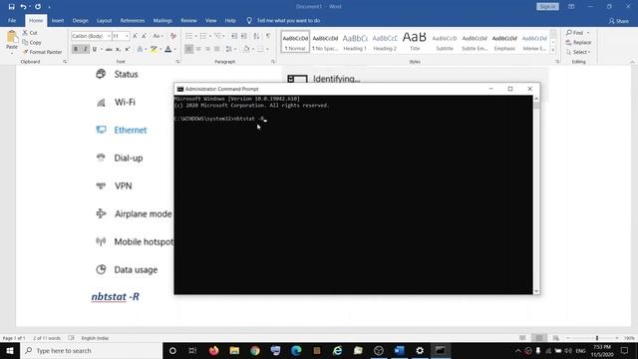This screenshot has height=359, width=638.
Task: Open Settings gear on the taskbar
Action: point(420,350)
